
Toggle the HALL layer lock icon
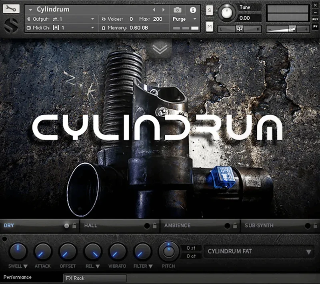(155, 226)
